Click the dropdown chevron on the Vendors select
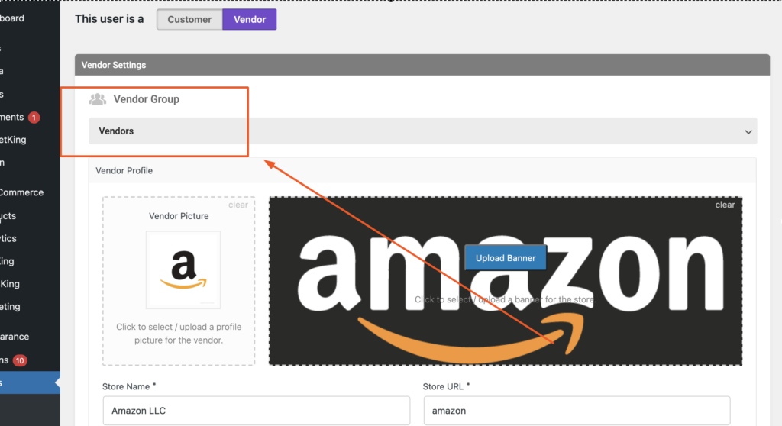This screenshot has width=782, height=426. click(x=748, y=132)
